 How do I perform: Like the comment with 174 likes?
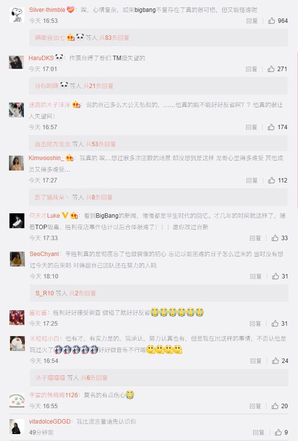click(x=271, y=127)
